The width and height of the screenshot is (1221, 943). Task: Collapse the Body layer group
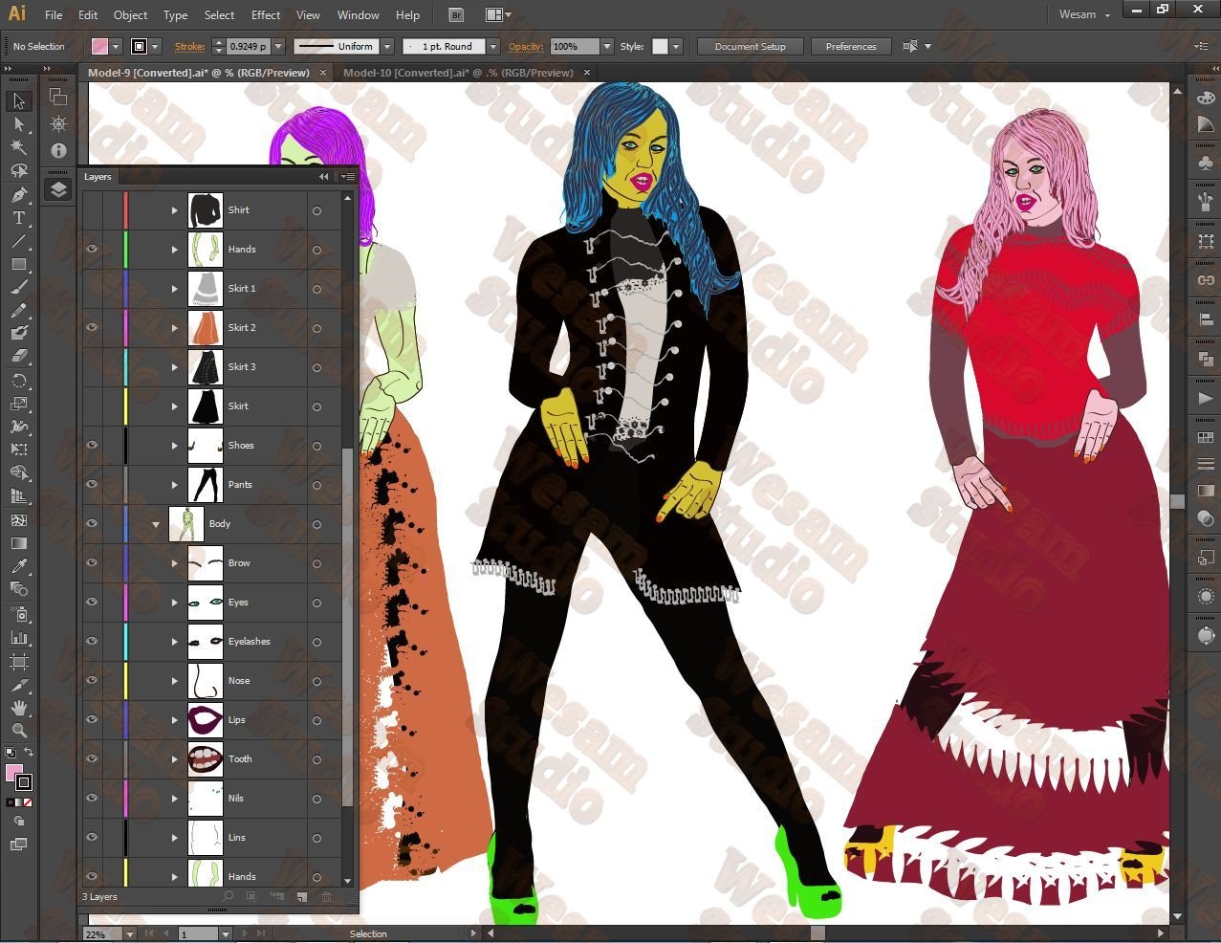pos(156,524)
